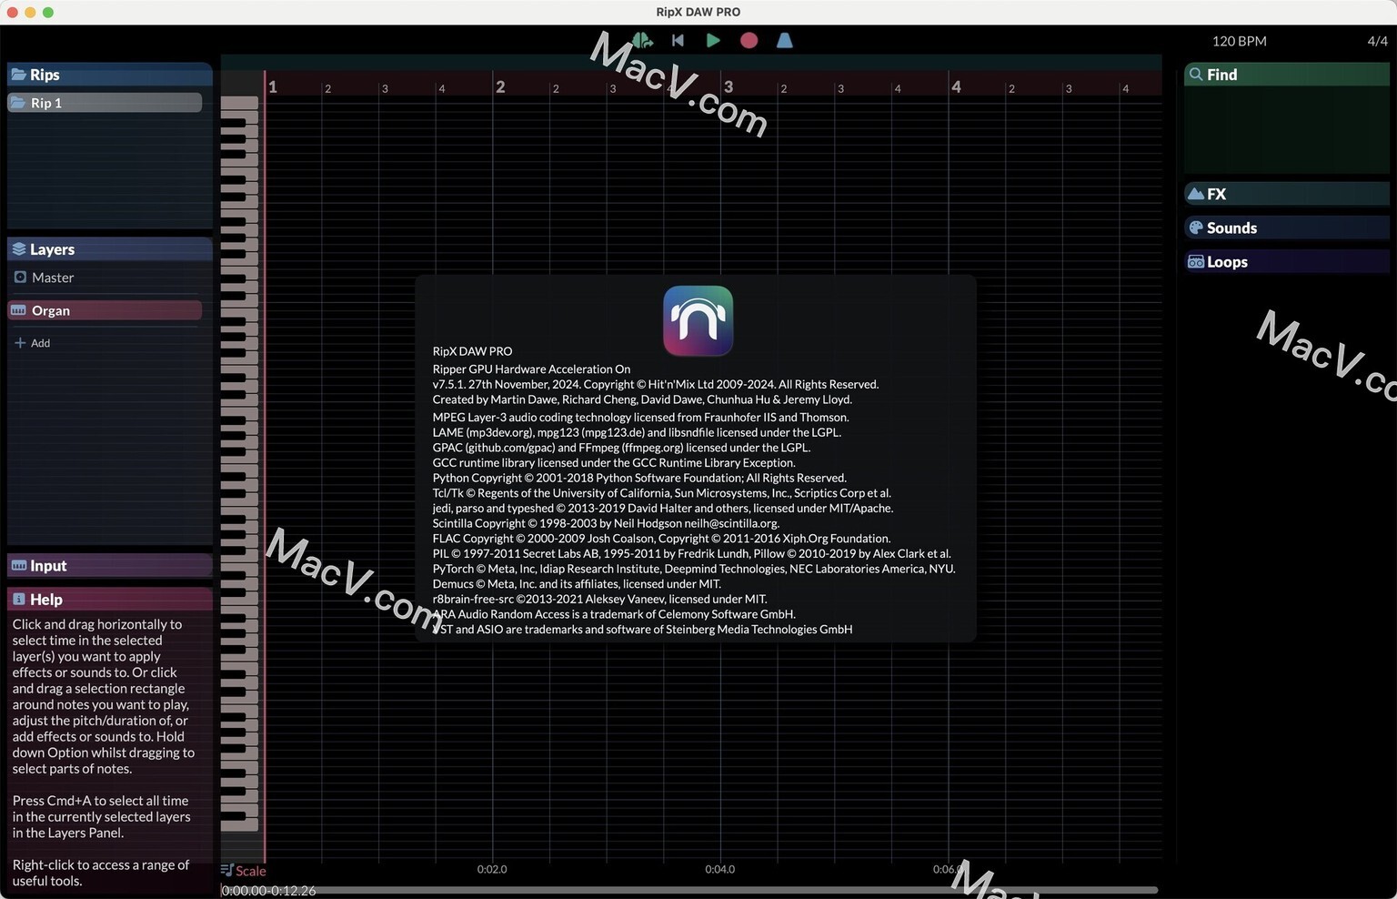
Task: Select the Master layer
Action: pos(105,278)
